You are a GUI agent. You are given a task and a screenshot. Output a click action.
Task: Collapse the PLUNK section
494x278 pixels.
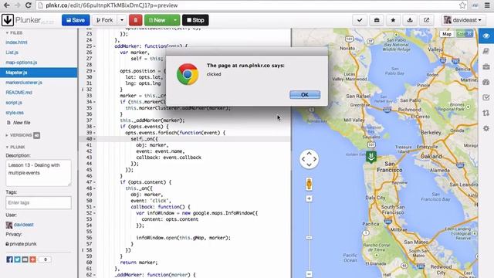coord(15,147)
